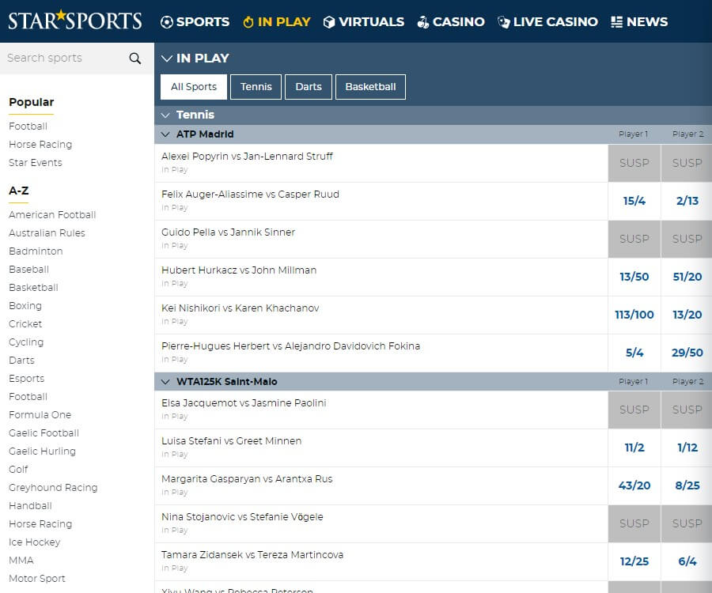Bet 43/20 on Margarita Gasparyan

pyautogui.click(x=634, y=485)
